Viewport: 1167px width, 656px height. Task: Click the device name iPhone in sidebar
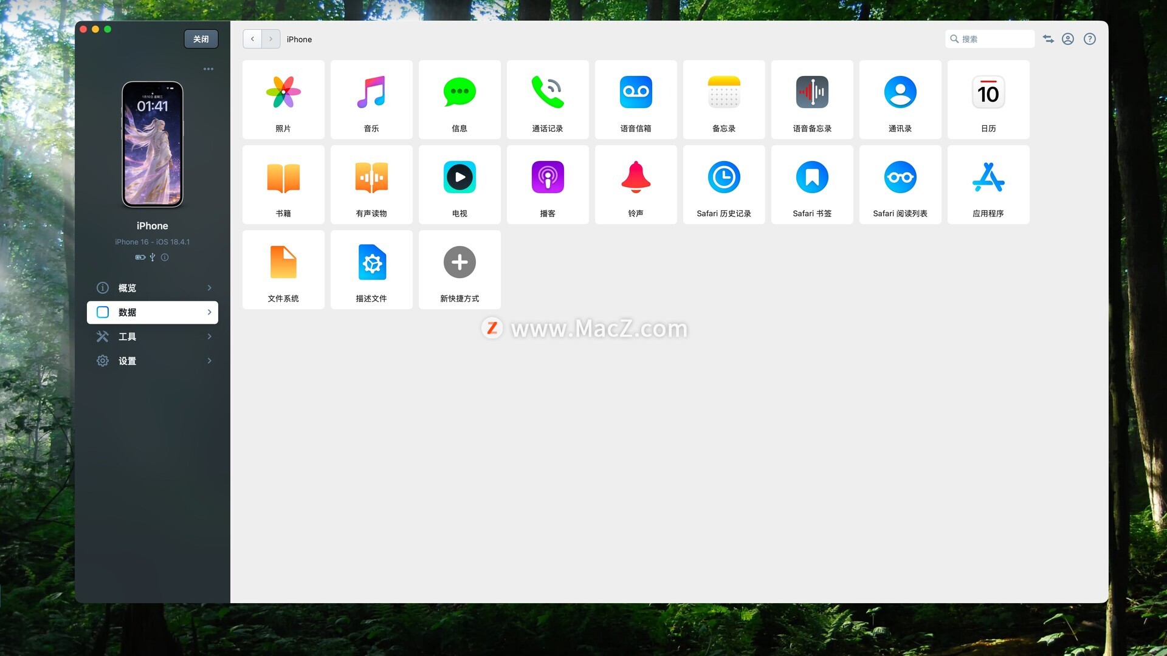tap(153, 226)
